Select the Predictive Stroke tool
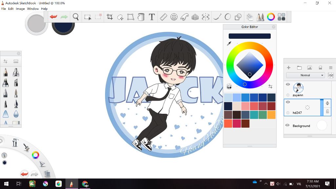Viewport: 336px width, 189px height. [228, 17]
